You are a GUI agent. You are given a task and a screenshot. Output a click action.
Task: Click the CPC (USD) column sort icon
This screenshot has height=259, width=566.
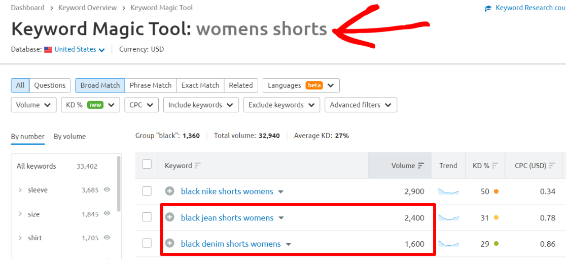[552, 166]
